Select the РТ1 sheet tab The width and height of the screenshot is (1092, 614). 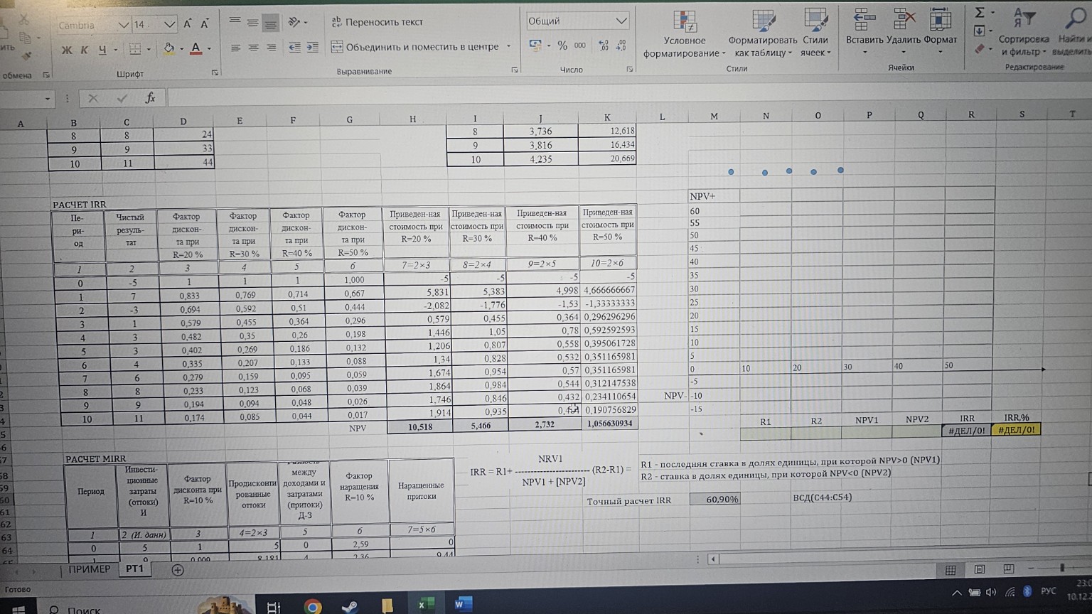click(x=134, y=569)
